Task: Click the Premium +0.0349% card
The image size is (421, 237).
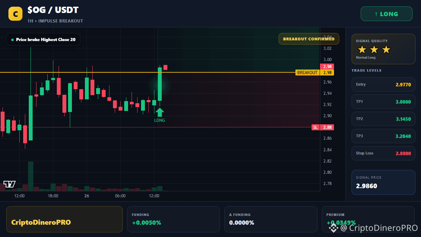Action: click(x=368, y=219)
